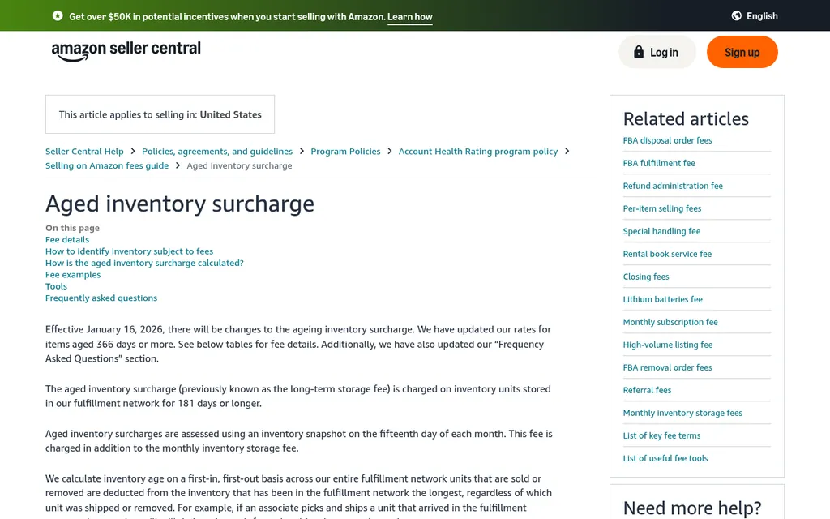Open Rental book service fee article
830x519 pixels.
tap(667, 254)
